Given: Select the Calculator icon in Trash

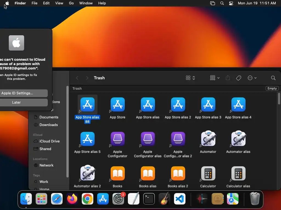Looking at the screenshot, I should point(208,173).
